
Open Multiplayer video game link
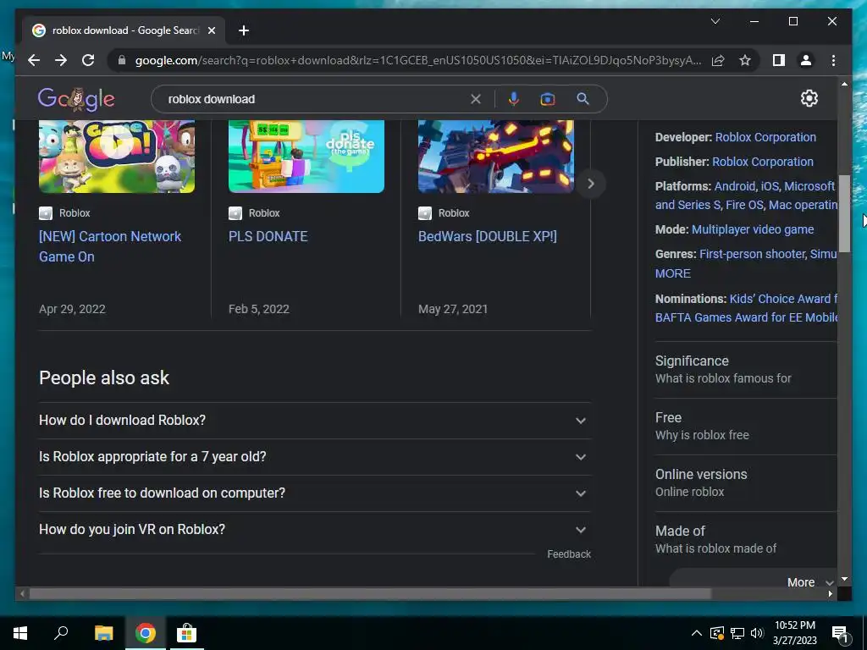(753, 229)
